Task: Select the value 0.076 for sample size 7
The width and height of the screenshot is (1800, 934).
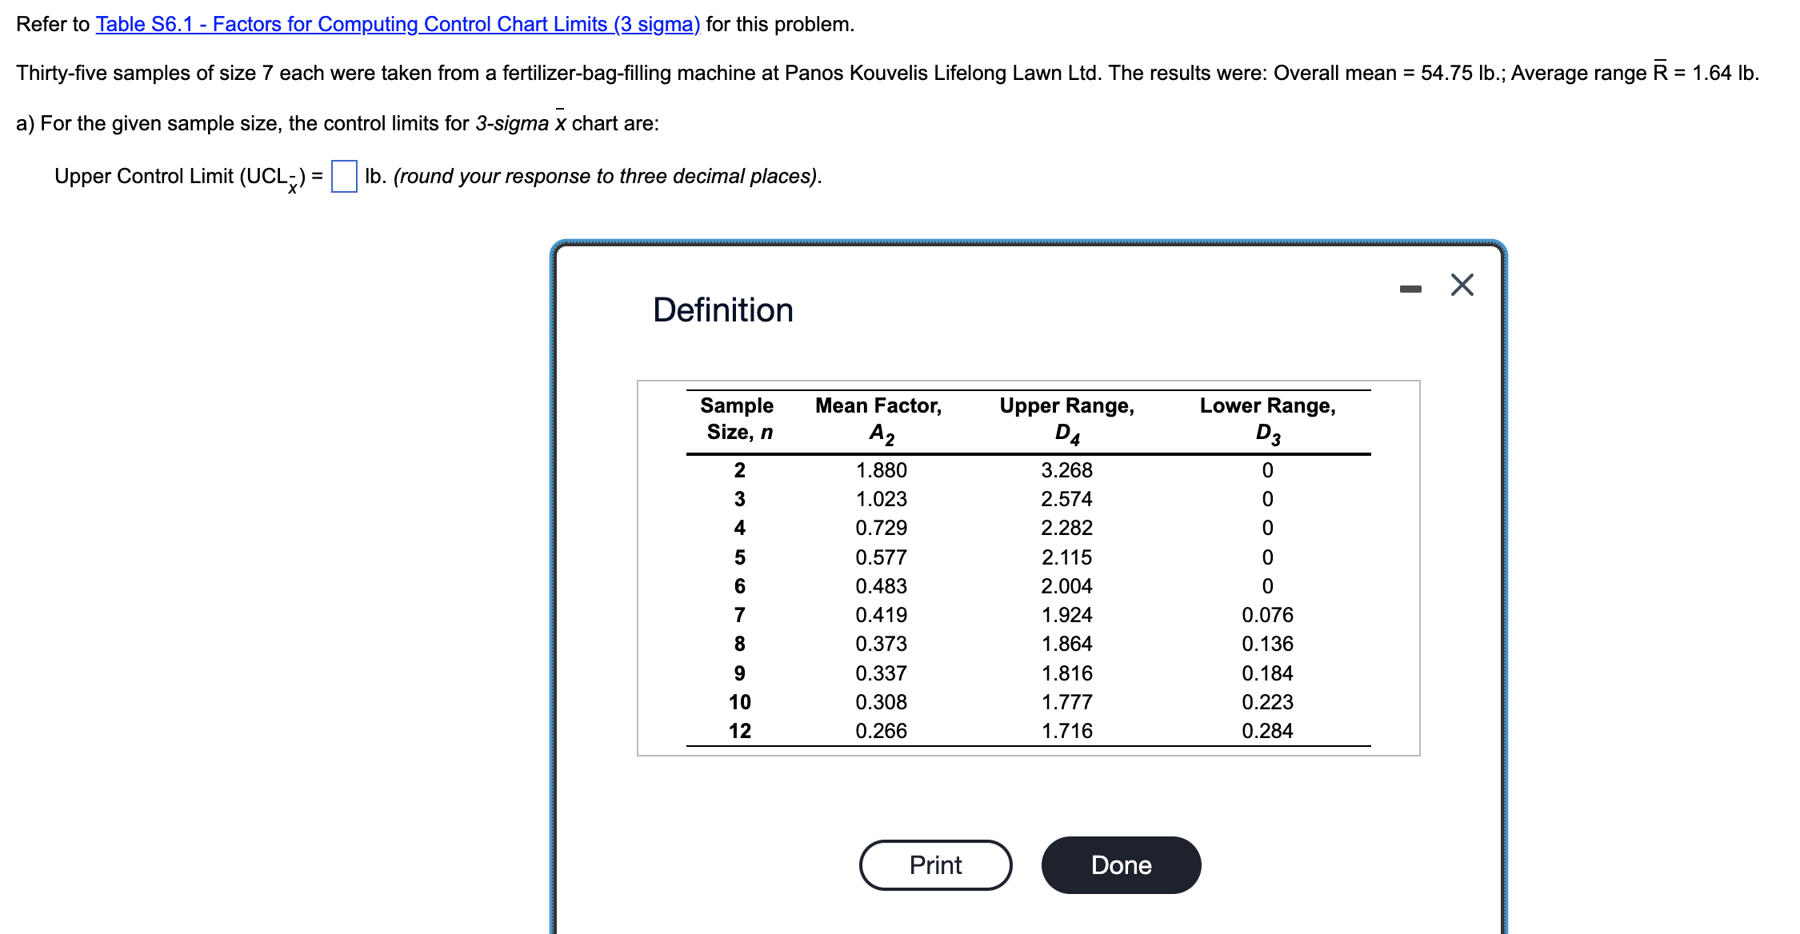Action: [1268, 614]
